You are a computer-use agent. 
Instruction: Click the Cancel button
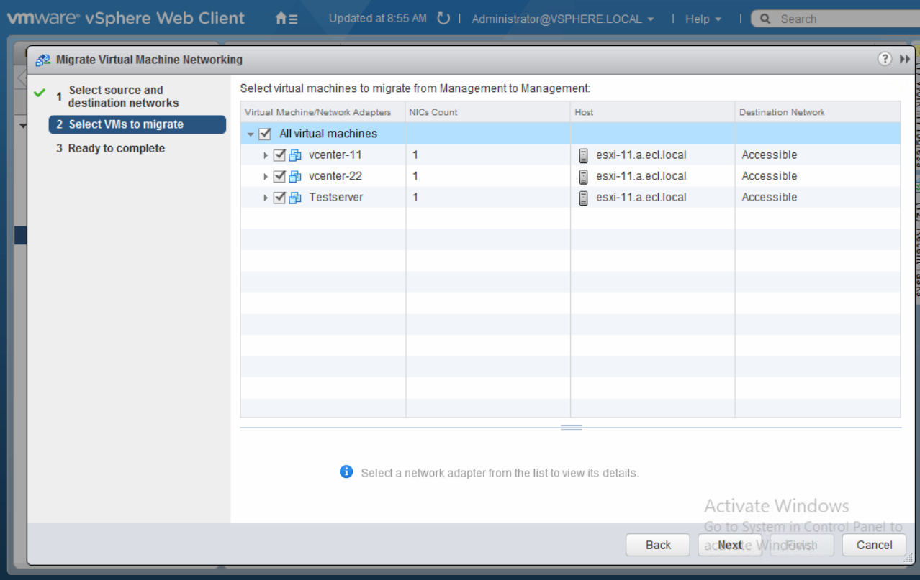[x=874, y=545]
